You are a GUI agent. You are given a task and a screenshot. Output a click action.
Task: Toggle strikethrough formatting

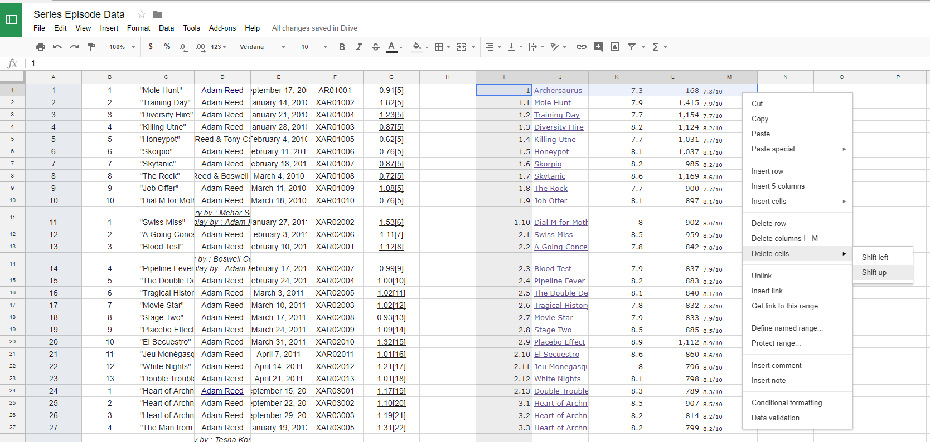[x=375, y=47]
